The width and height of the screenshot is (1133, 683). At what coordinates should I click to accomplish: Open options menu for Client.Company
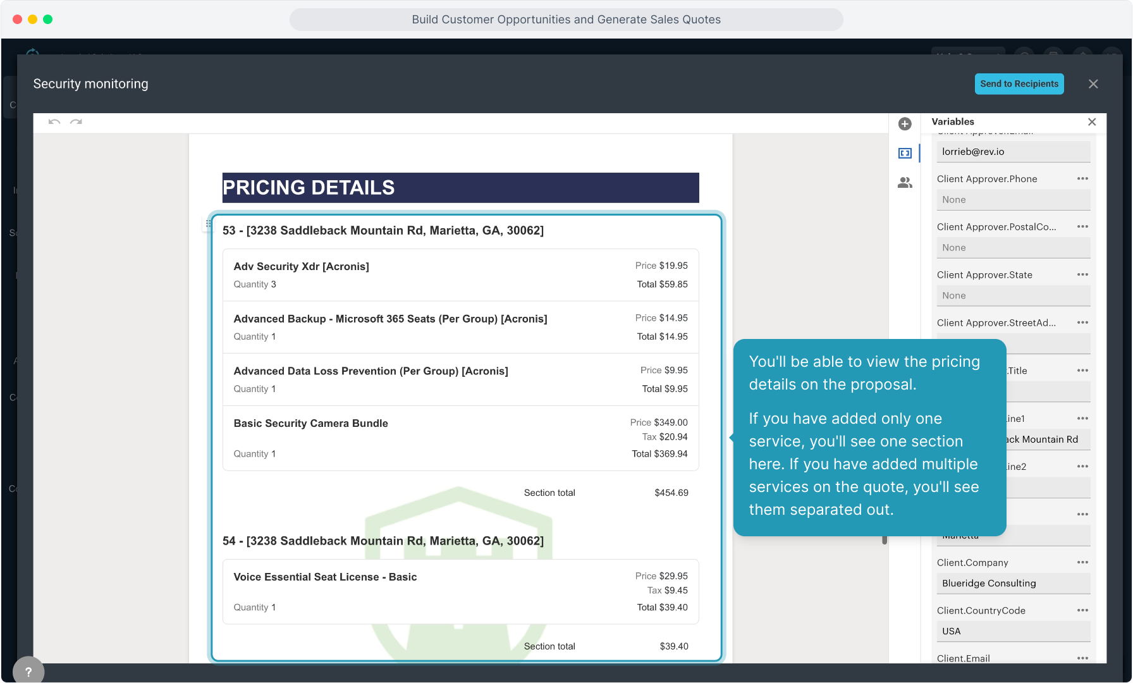[x=1082, y=563]
